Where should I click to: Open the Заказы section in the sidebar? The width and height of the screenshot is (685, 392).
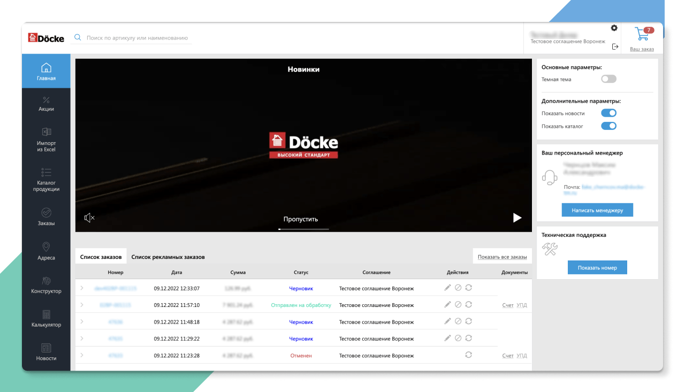pos(46,217)
